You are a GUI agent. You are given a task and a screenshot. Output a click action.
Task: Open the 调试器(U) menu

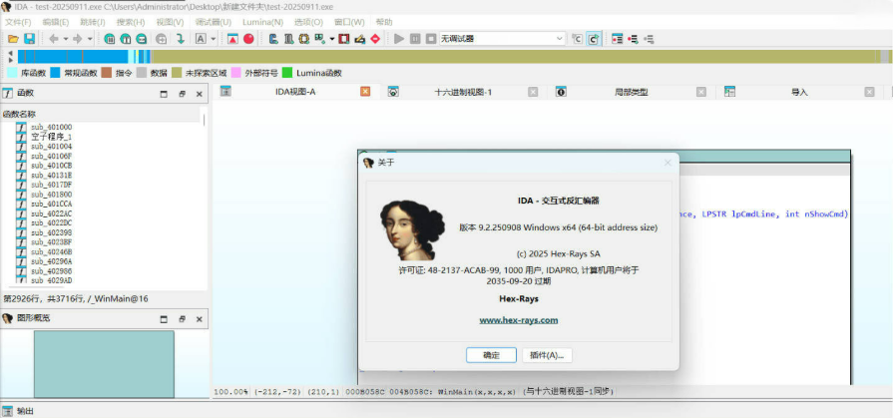coord(214,22)
